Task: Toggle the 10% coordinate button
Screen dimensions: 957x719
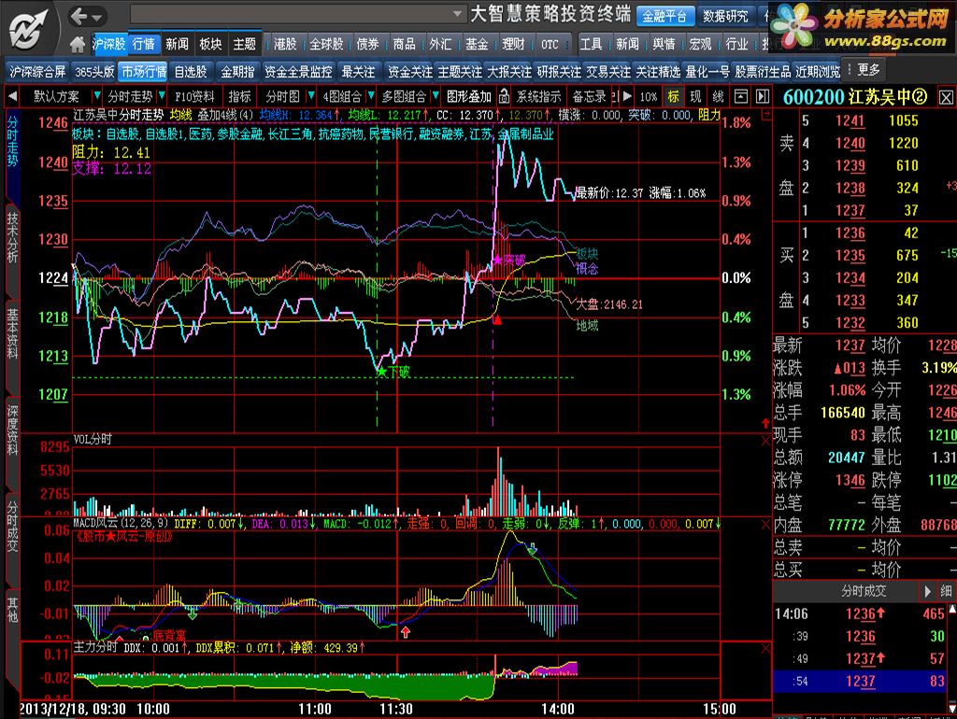Action: 649,96
